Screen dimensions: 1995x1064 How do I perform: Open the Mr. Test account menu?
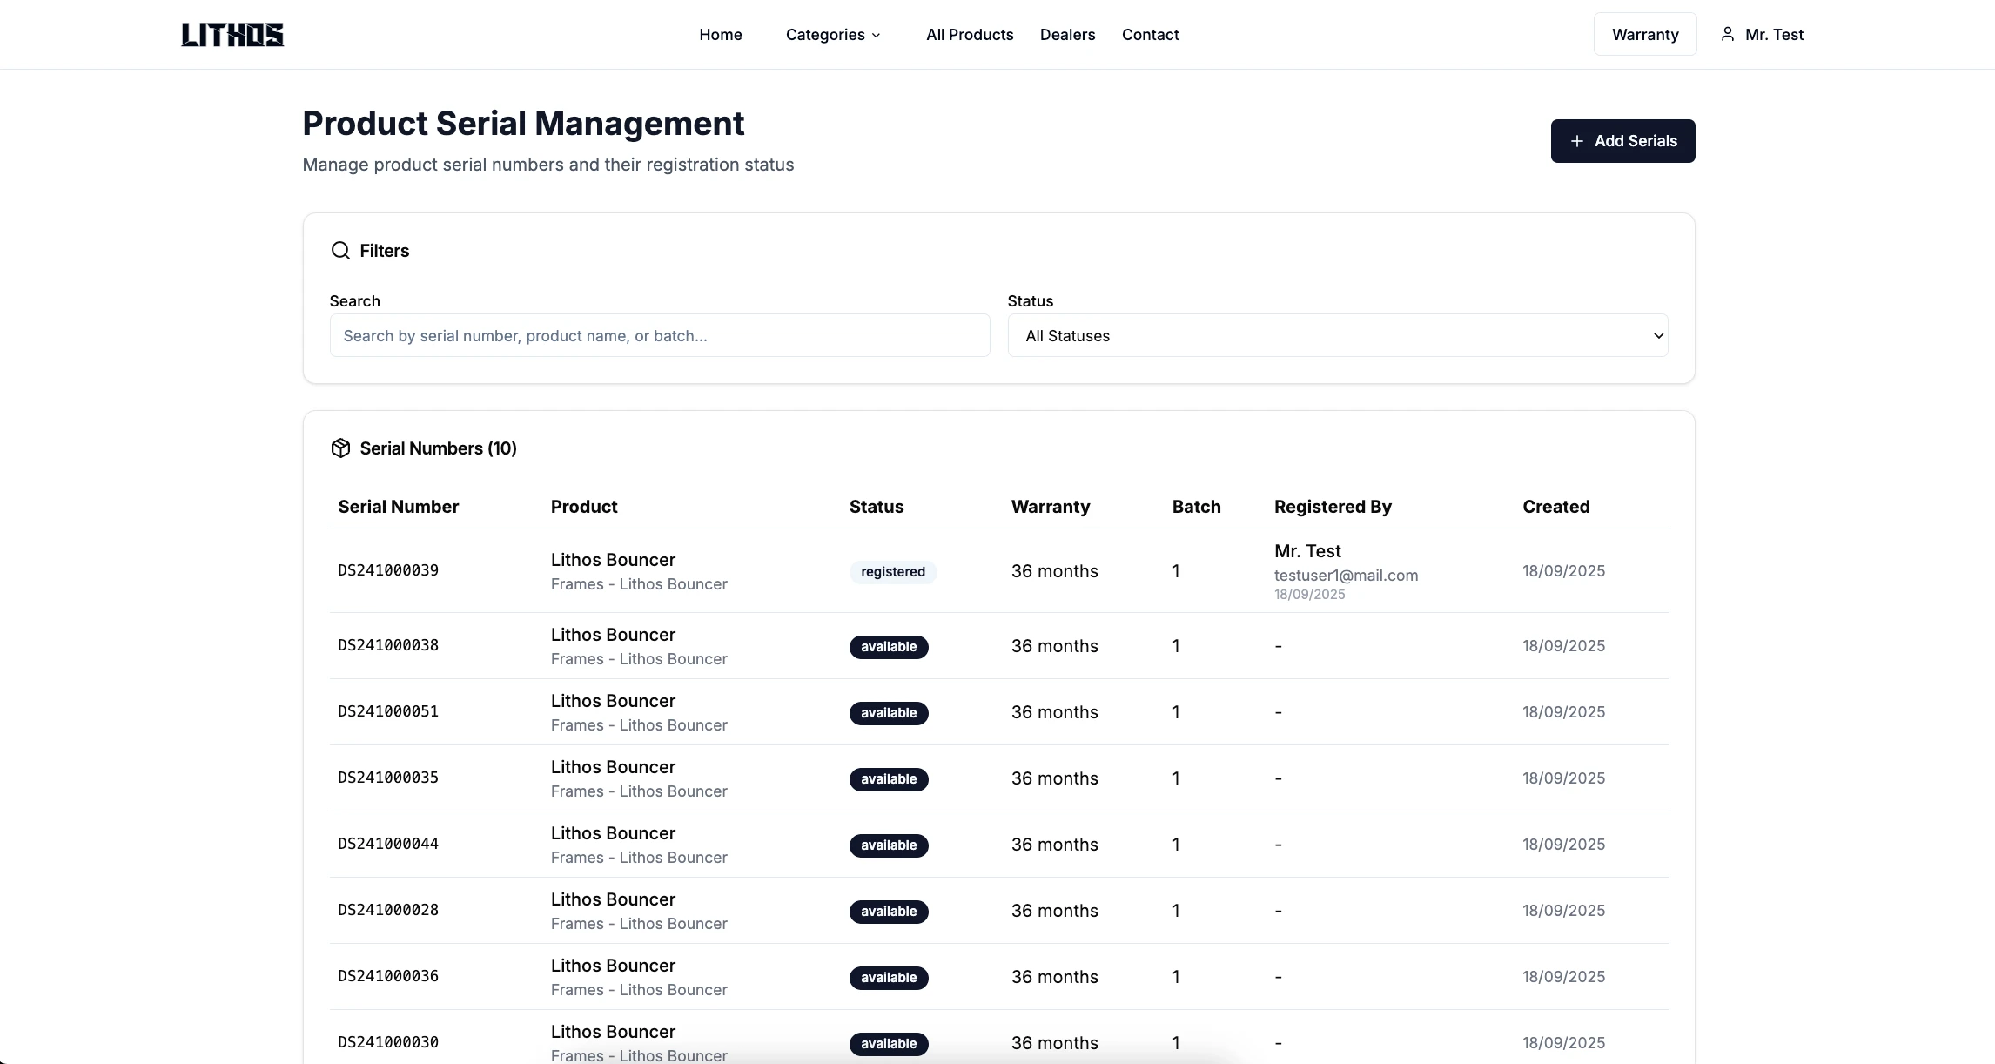click(x=1773, y=35)
